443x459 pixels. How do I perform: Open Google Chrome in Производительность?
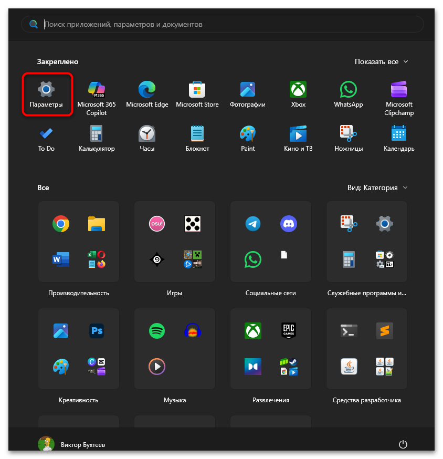click(x=61, y=224)
